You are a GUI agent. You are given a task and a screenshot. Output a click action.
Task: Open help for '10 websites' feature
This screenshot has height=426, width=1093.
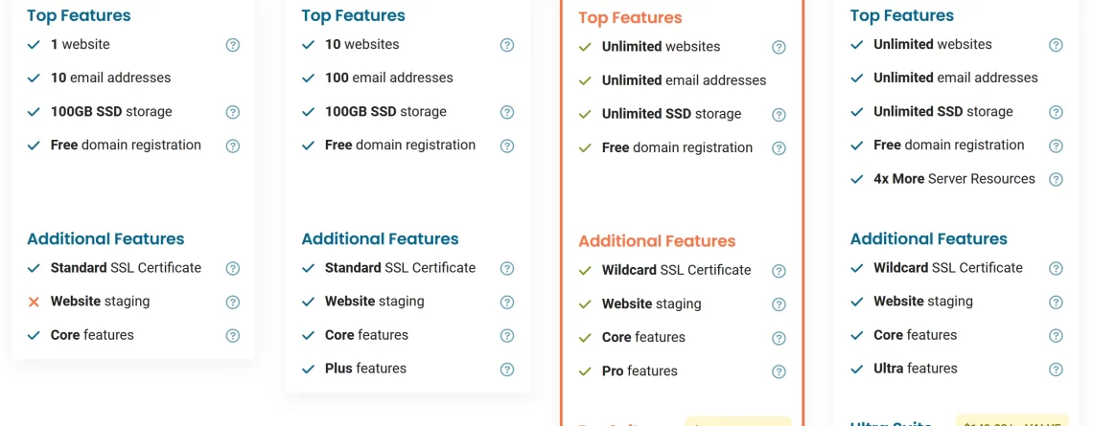pyautogui.click(x=507, y=45)
